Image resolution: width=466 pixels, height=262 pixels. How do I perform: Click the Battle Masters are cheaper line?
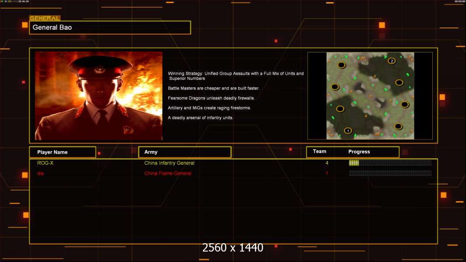click(213, 88)
